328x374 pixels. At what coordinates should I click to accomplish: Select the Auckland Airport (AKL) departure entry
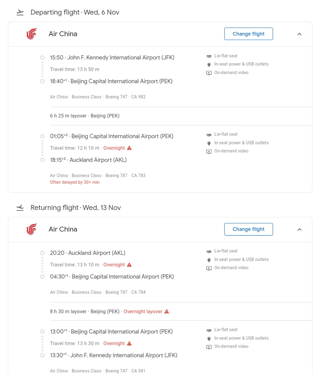point(88,253)
